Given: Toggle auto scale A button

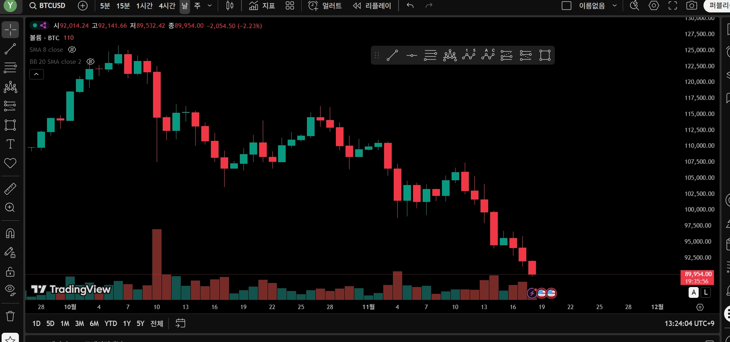Looking at the screenshot, I should coord(693,293).
